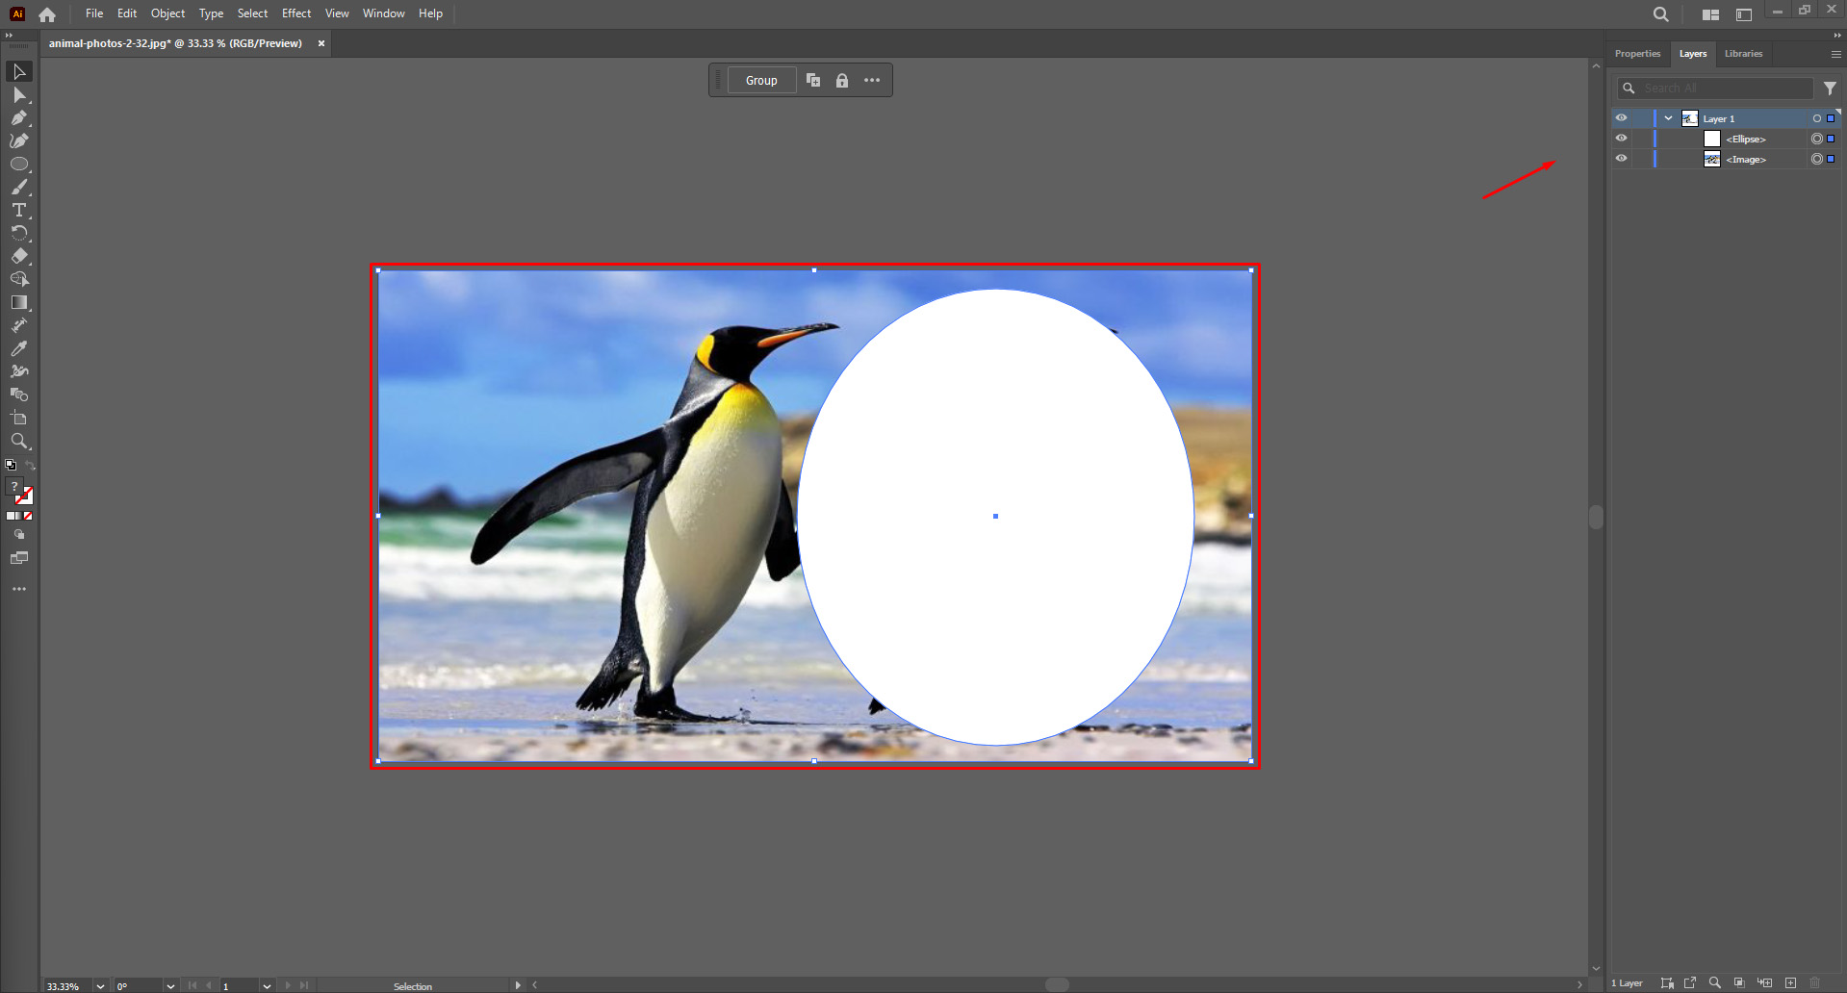The height and width of the screenshot is (993, 1847).
Task: Open the zoom percentage dropdown
Action: pyautogui.click(x=99, y=986)
